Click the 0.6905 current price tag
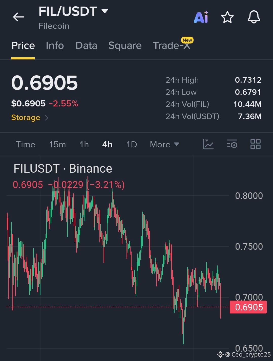The width and height of the screenshot is (273, 361). coord(248,307)
